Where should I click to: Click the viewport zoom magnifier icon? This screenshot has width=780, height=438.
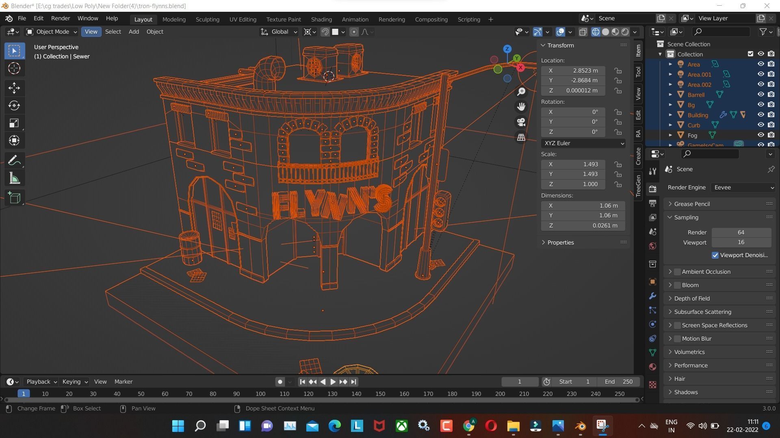click(x=521, y=91)
